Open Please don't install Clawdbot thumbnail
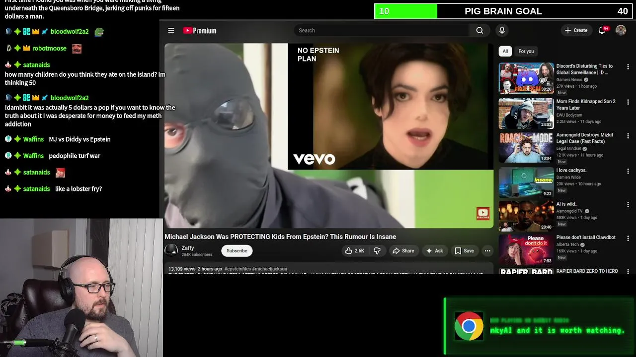 pyautogui.click(x=526, y=249)
